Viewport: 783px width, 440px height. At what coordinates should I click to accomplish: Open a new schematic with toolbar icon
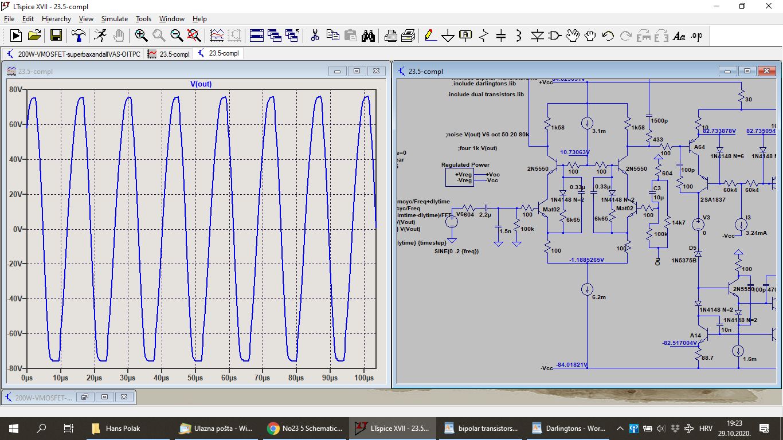point(16,36)
